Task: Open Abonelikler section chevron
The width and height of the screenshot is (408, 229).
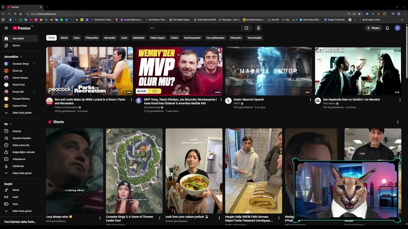Action: click(21, 57)
